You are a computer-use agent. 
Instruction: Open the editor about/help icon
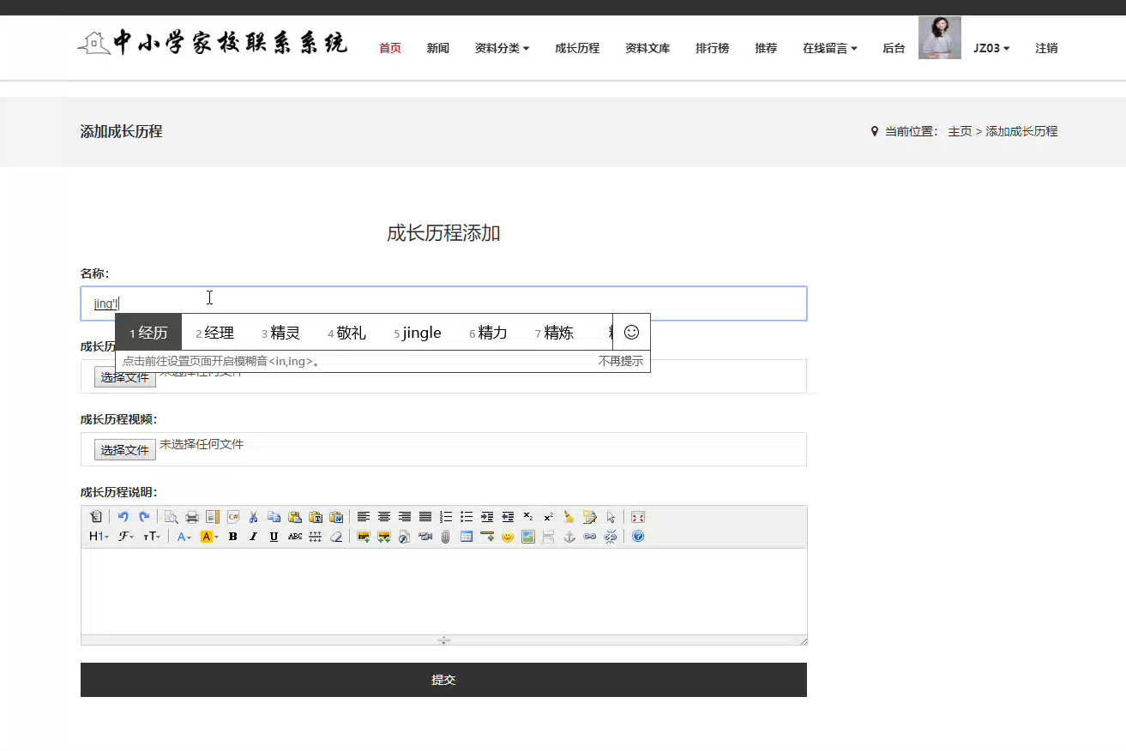pyautogui.click(x=637, y=537)
